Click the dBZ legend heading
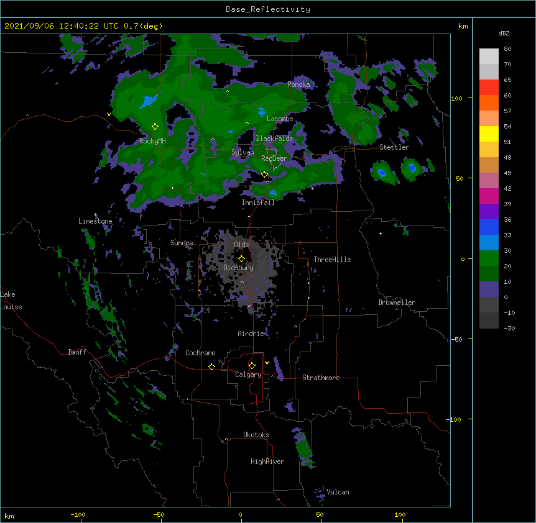The height and width of the screenshot is (523, 536). pos(504,34)
